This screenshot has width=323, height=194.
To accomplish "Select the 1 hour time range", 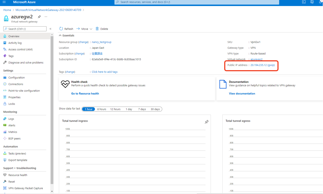I will point(89,109).
